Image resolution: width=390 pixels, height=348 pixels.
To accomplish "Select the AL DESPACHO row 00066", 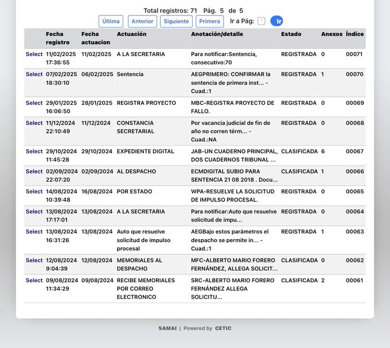I will tap(34, 171).
